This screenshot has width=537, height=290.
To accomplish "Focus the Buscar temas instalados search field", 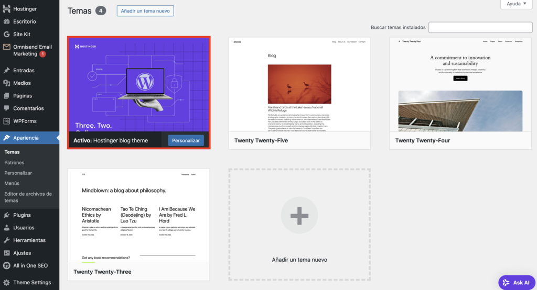I will pyautogui.click(x=480, y=27).
